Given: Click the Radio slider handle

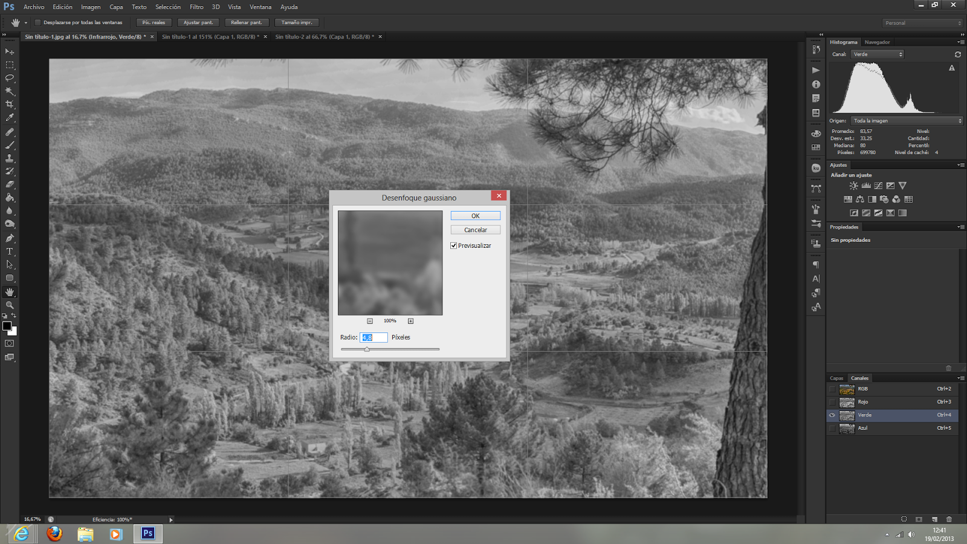Looking at the screenshot, I should tap(367, 349).
